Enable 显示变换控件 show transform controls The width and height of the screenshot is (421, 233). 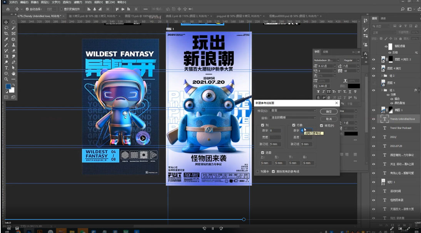[62, 9]
